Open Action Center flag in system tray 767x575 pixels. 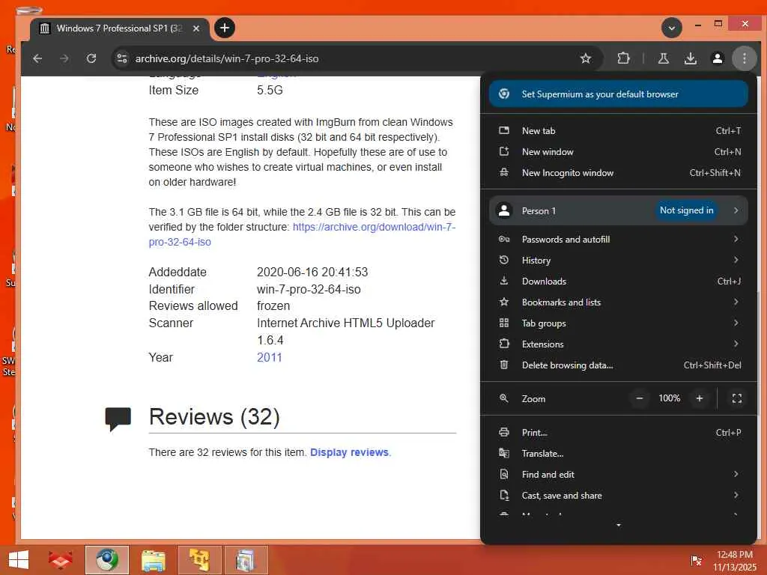(696, 560)
